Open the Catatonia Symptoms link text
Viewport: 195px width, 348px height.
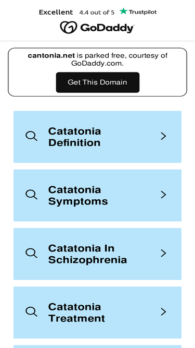[78, 196]
